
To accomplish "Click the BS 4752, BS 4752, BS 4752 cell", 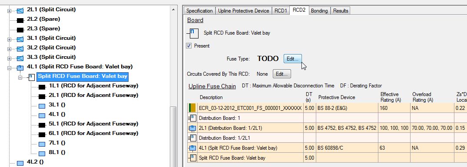I will [347, 128].
